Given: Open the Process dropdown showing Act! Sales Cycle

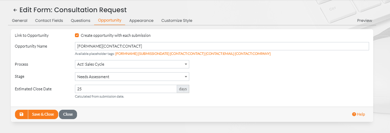Looking at the screenshot, I should coord(132,64).
